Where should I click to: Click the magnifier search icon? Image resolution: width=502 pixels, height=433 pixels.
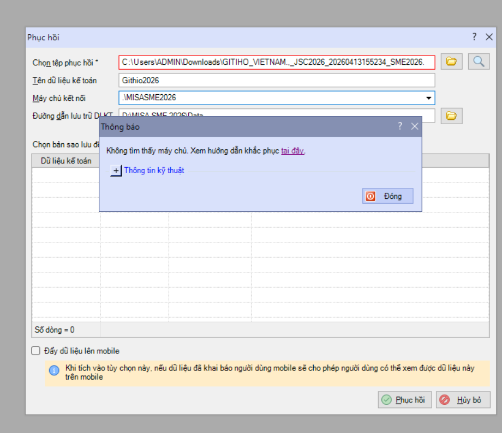pyautogui.click(x=479, y=62)
